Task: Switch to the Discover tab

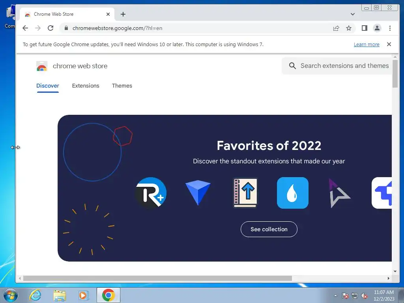Action: [48, 86]
